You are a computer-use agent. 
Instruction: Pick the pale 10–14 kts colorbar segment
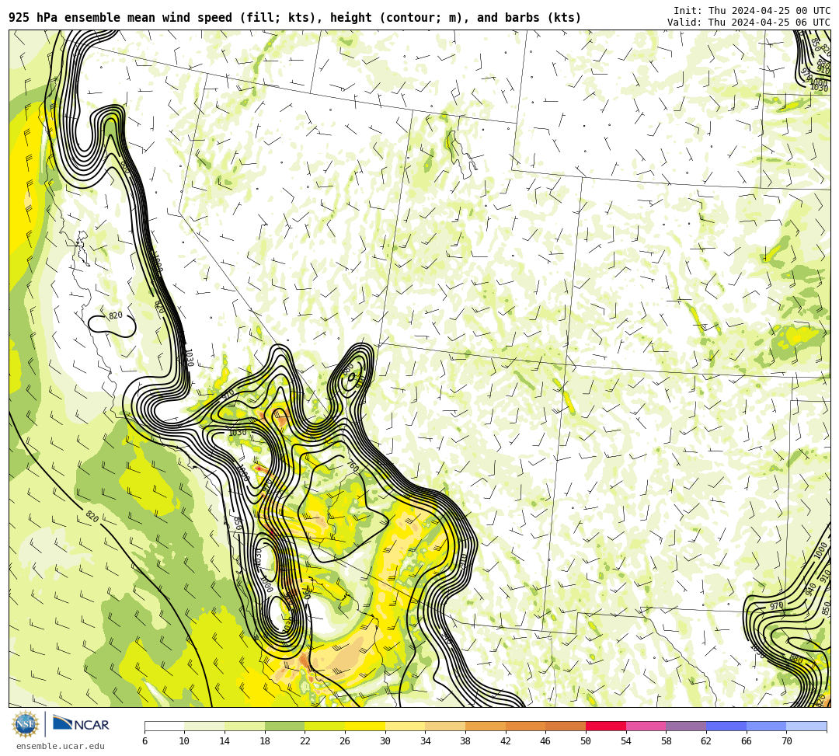coord(204,726)
